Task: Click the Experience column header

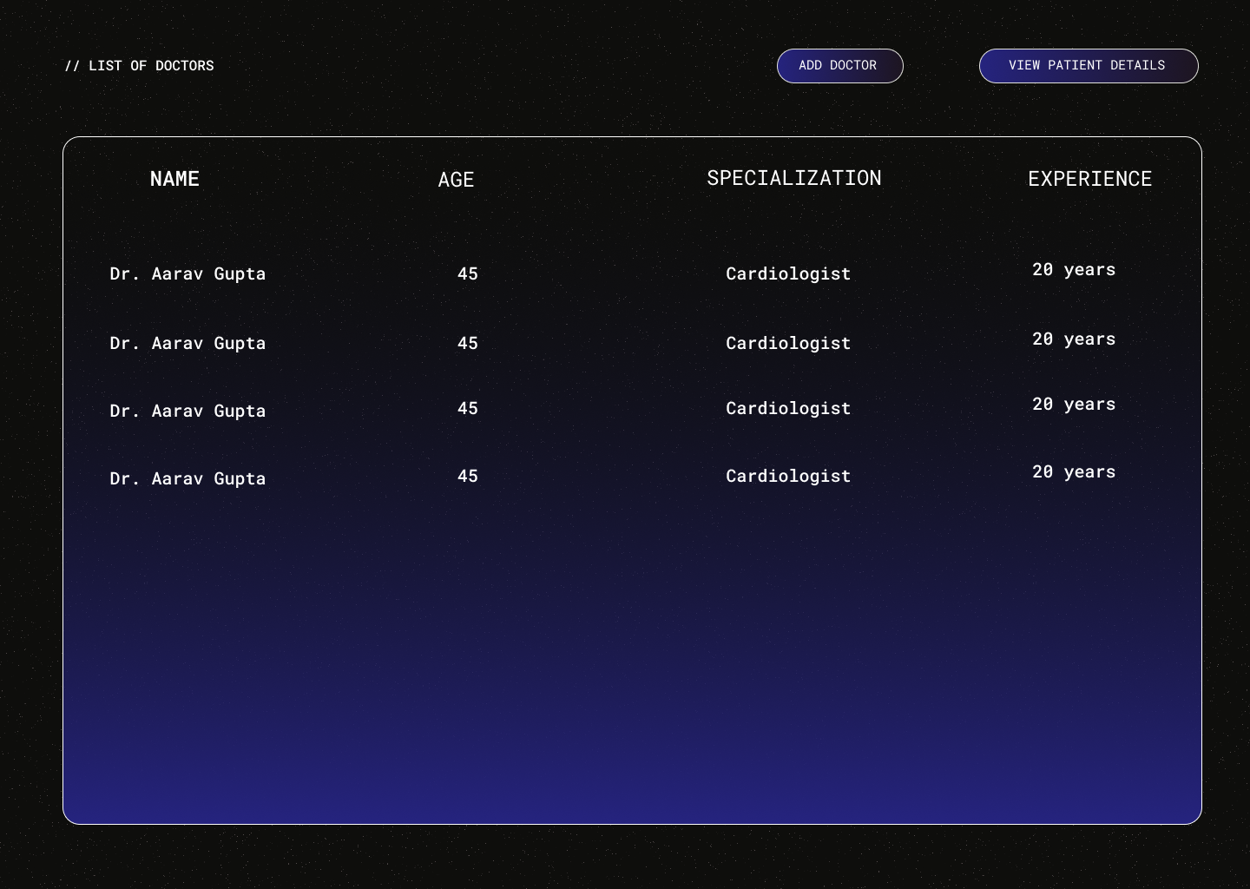Action: pos(1090,179)
